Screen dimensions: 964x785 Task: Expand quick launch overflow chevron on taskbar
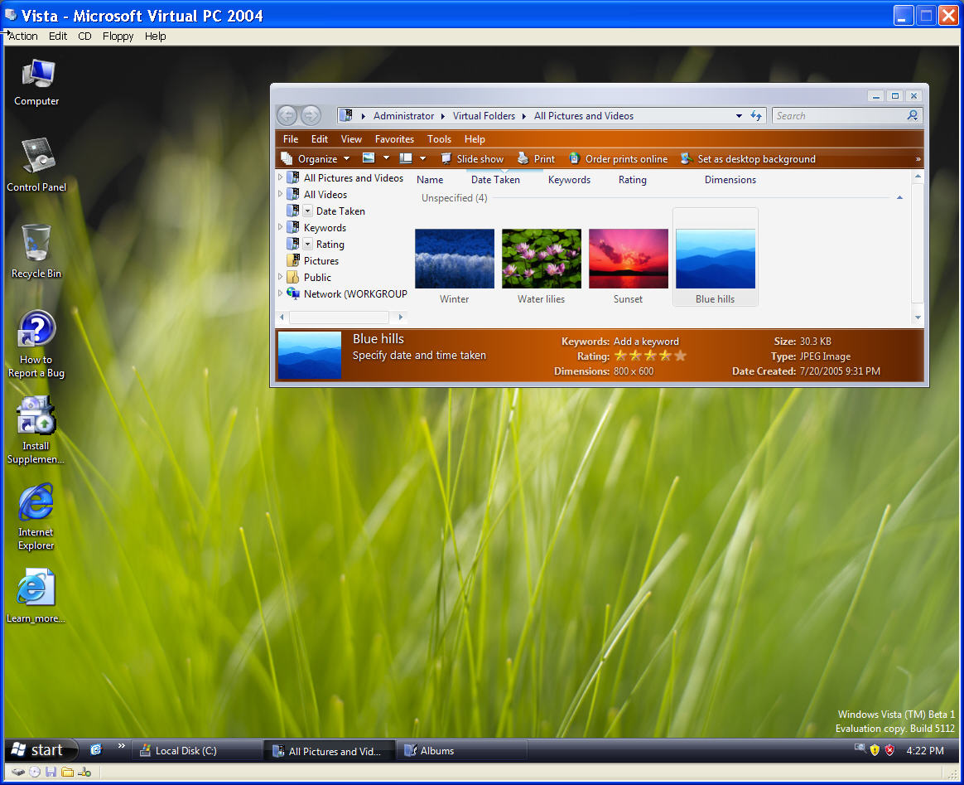click(121, 746)
